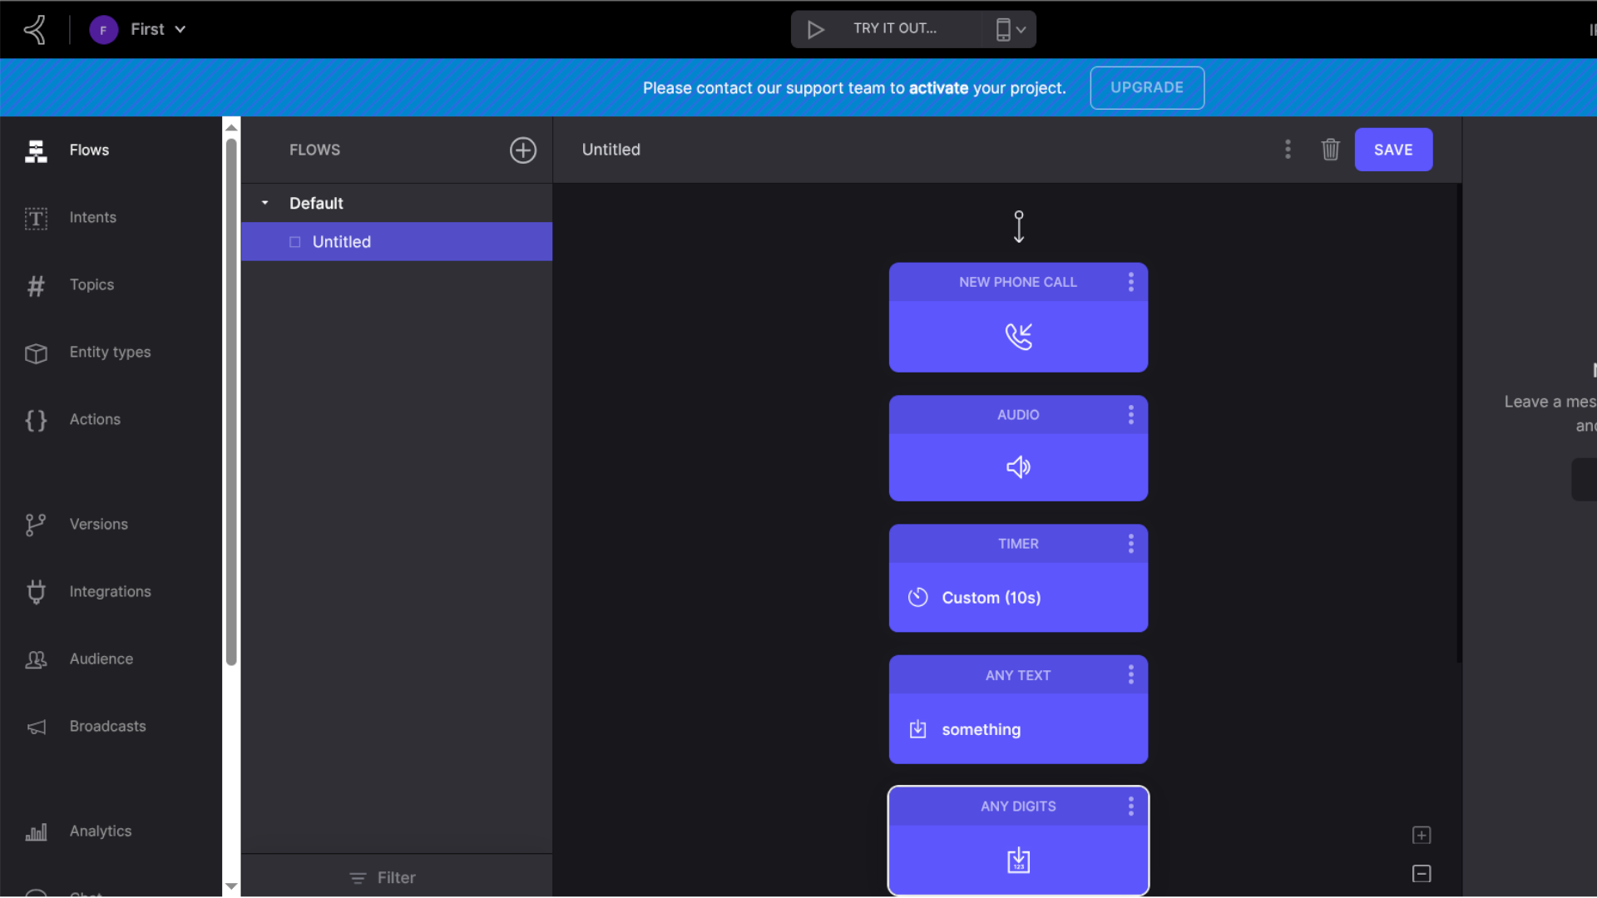Click the speaker icon in the Audio block
Screen dimensions: 1597x898
pyautogui.click(x=1018, y=466)
